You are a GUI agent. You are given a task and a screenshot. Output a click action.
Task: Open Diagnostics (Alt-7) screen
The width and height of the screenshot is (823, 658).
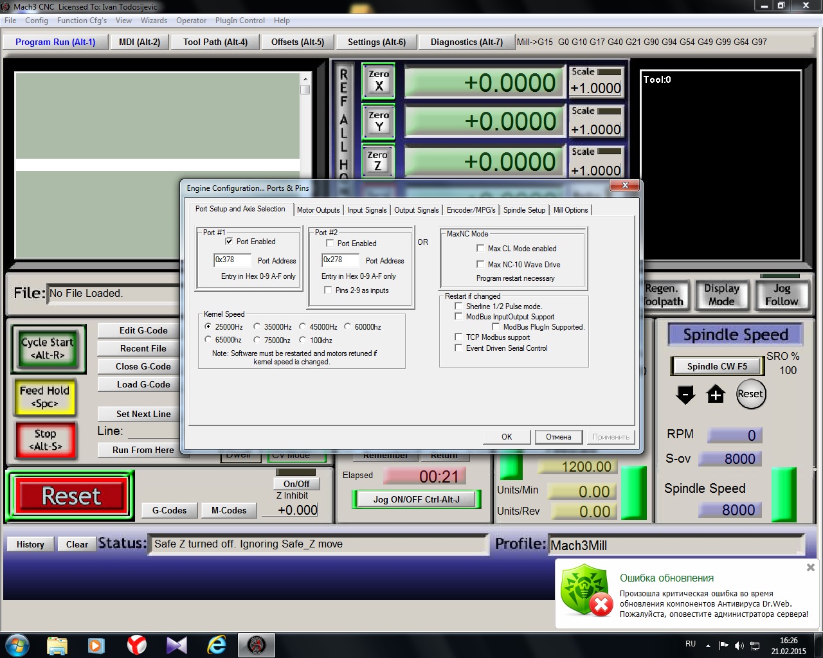click(x=467, y=42)
